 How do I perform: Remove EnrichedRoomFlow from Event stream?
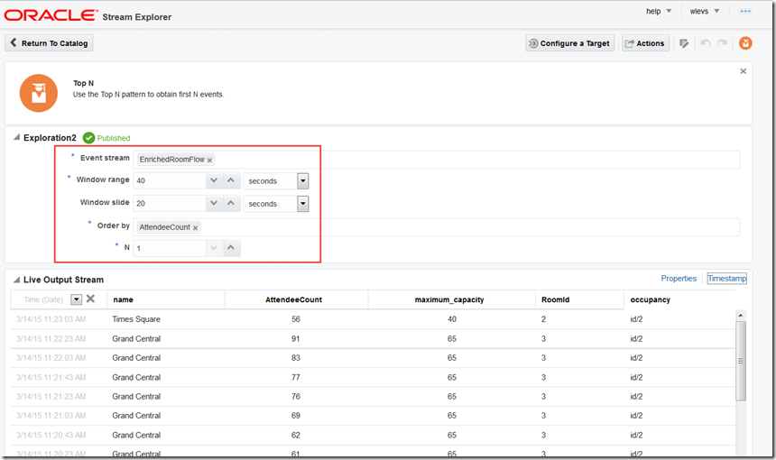pos(210,160)
